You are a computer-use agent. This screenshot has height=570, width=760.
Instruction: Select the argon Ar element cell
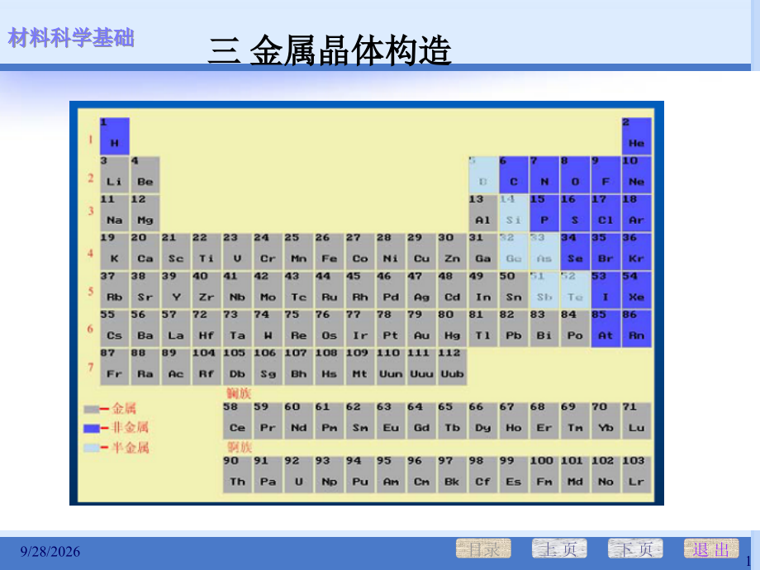point(636,213)
